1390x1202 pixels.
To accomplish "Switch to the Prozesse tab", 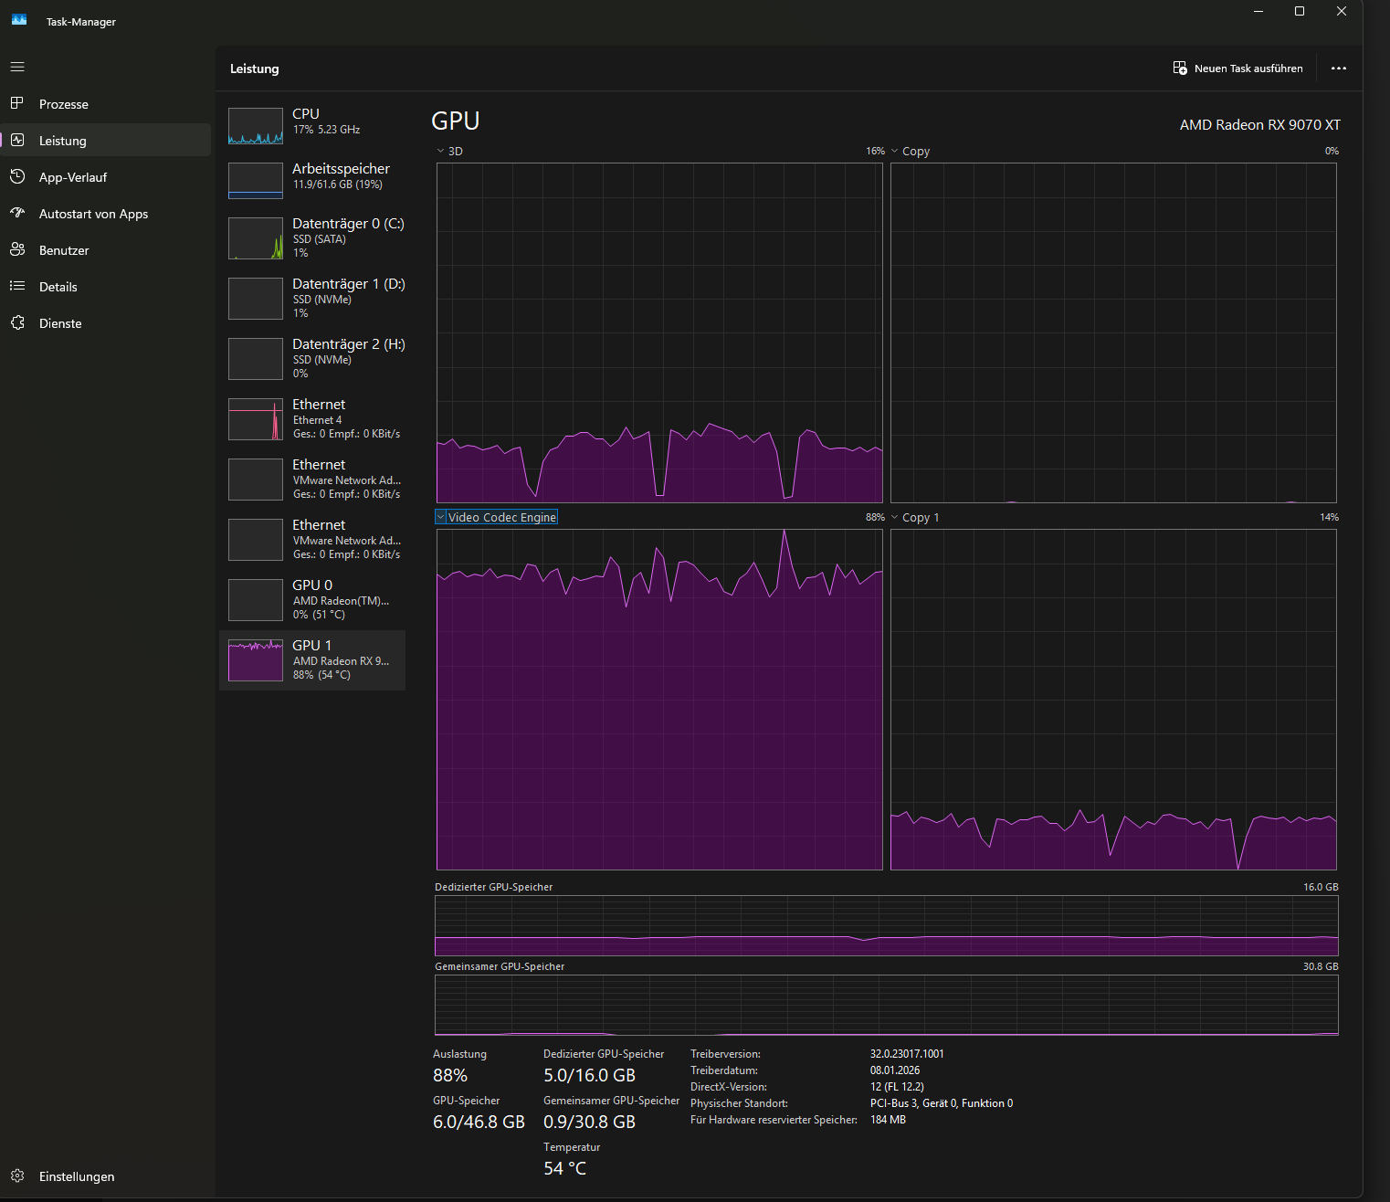I will tap(106, 104).
